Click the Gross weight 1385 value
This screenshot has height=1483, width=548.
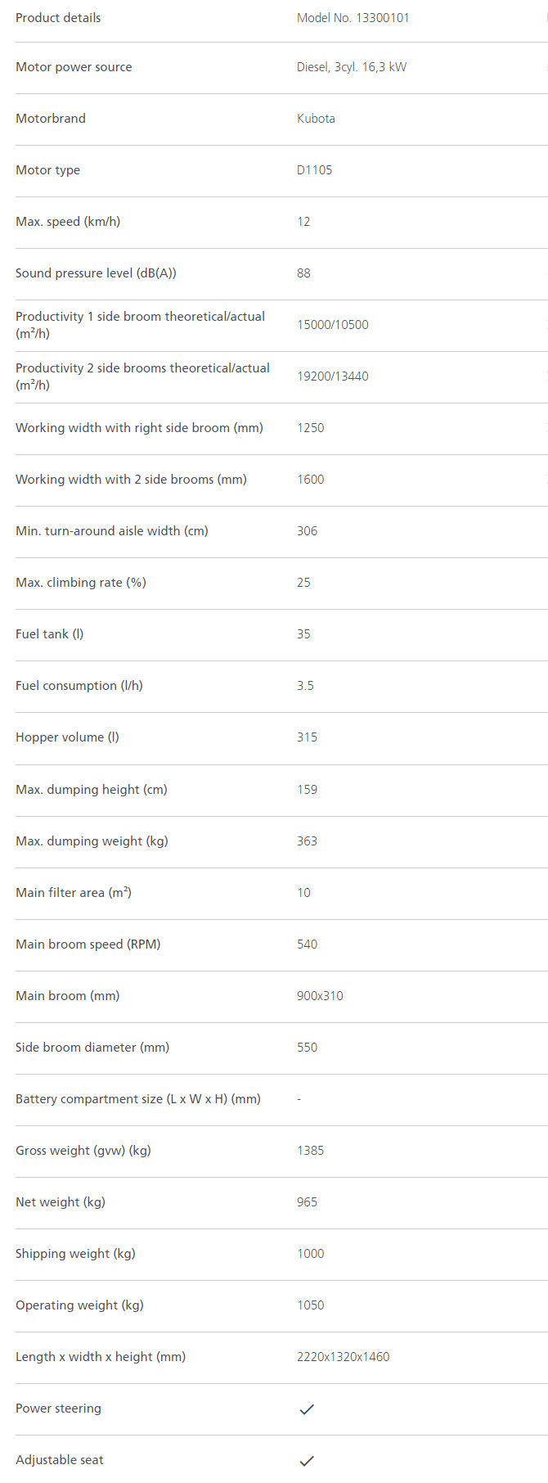[310, 1151]
